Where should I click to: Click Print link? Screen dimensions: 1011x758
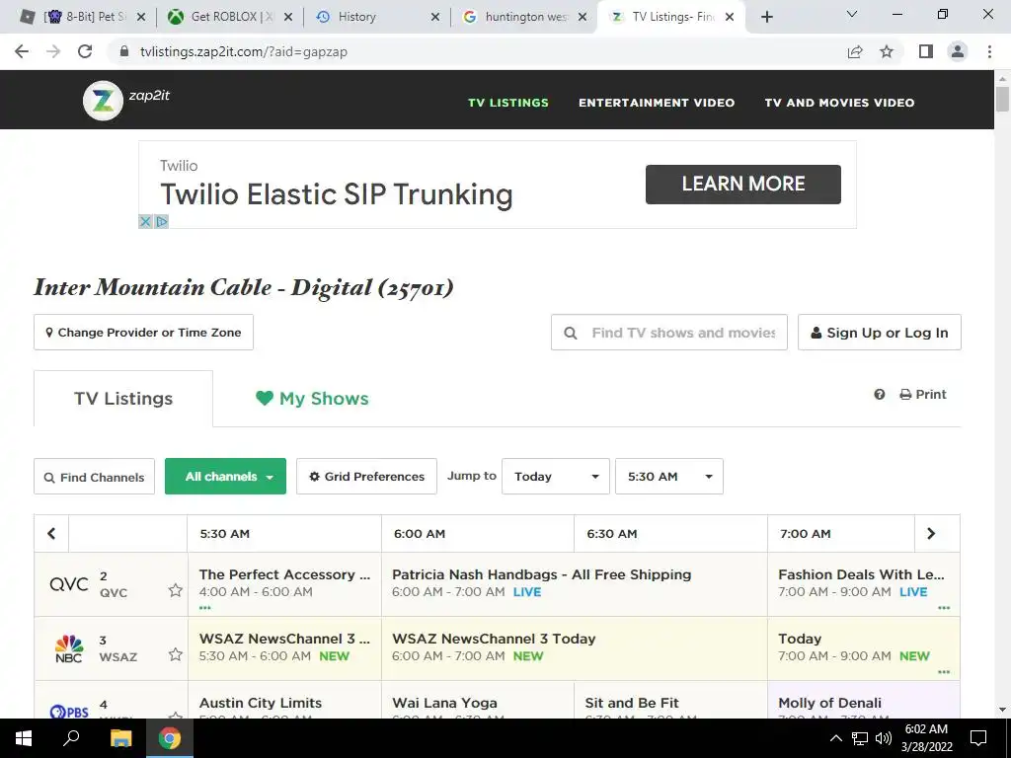click(x=923, y=395)
